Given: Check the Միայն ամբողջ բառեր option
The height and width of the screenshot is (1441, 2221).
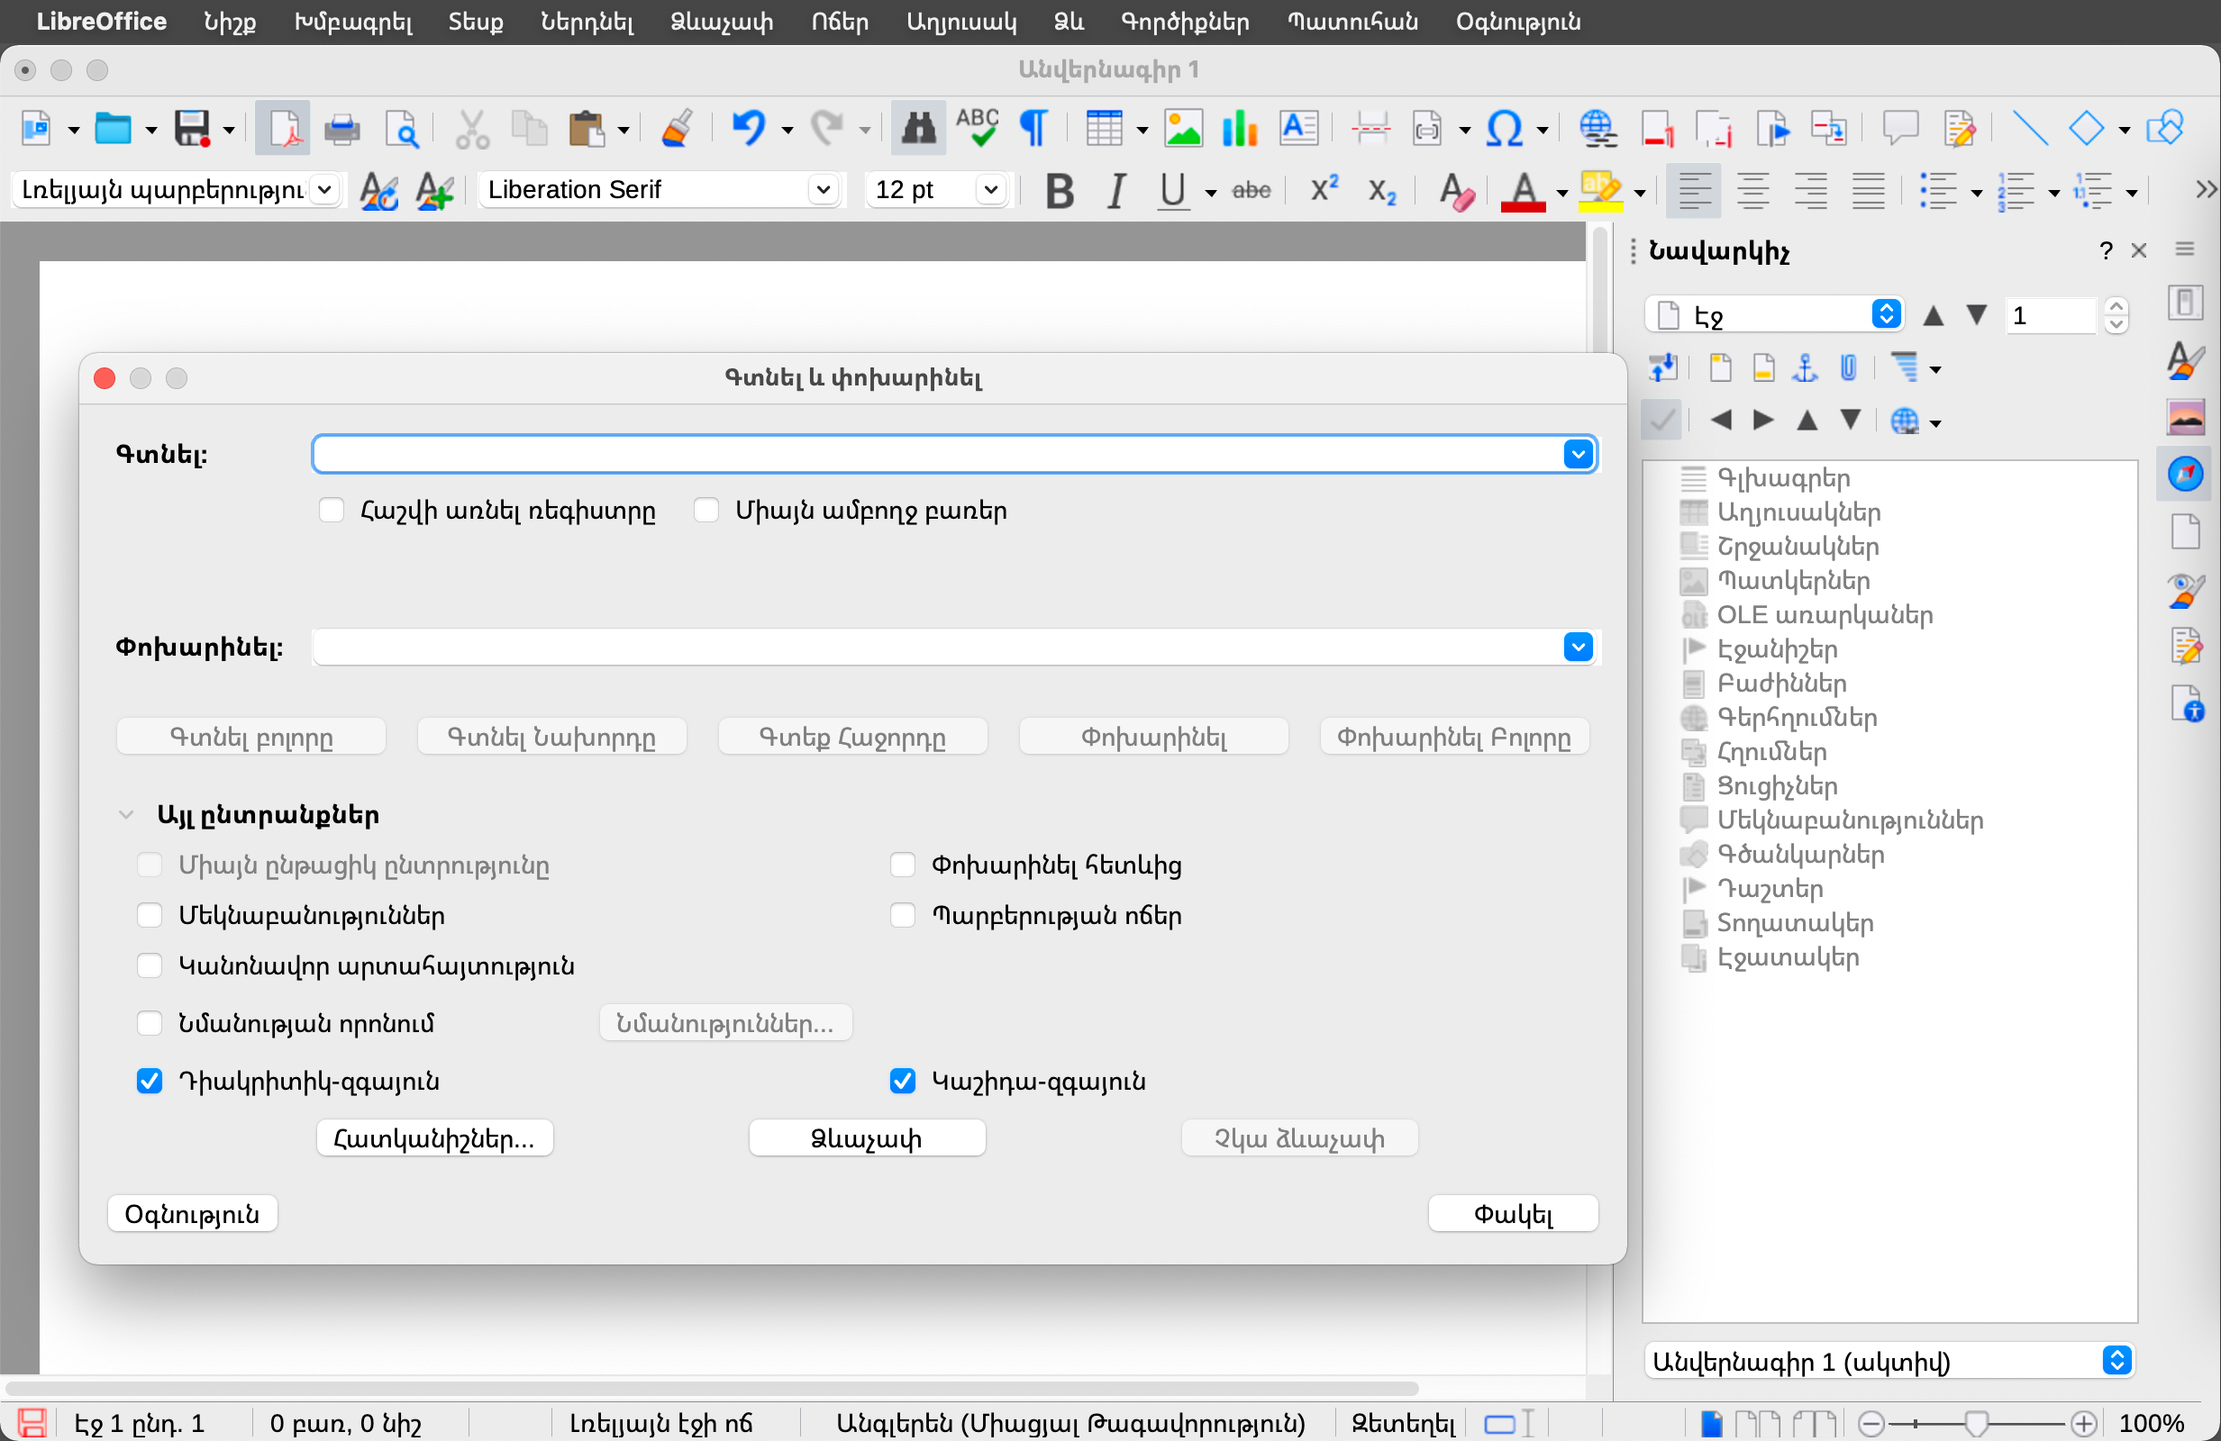Looking at the screenshot, I should pyautogui.click(x=706, y=510).
